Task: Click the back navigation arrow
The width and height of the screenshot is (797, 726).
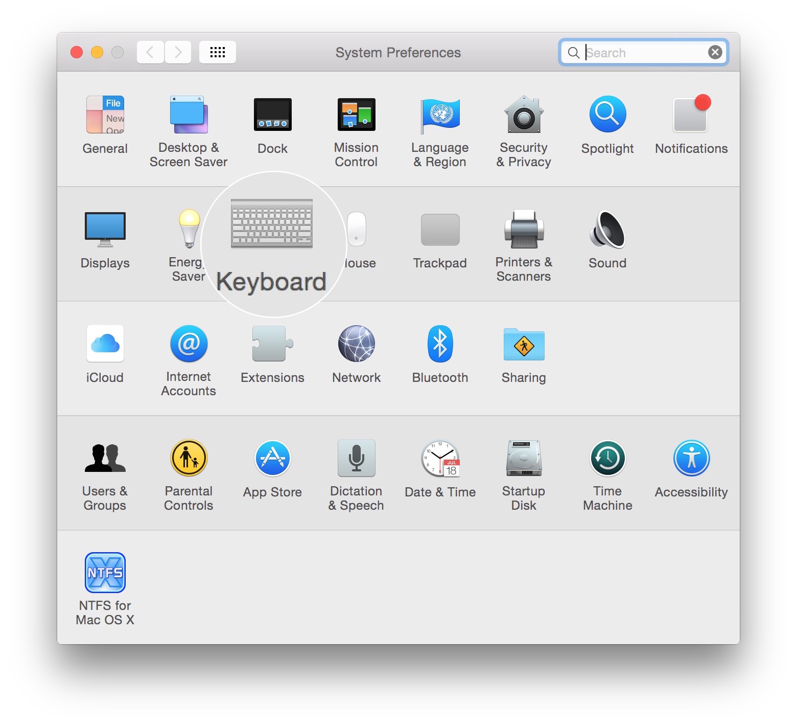Action: click(x=150, y=52)
